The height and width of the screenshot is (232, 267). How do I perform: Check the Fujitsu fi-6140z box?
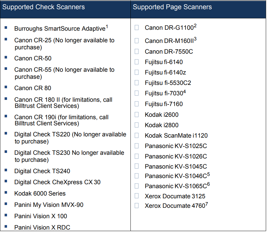[x=137, y=72]
